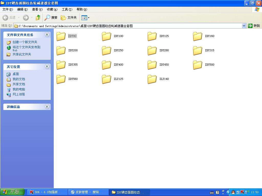Image resolution: width=262 pixels, height=196 pixels.
Task: Expand the address bar dropdown arrow
Action: tap(244, 26)
